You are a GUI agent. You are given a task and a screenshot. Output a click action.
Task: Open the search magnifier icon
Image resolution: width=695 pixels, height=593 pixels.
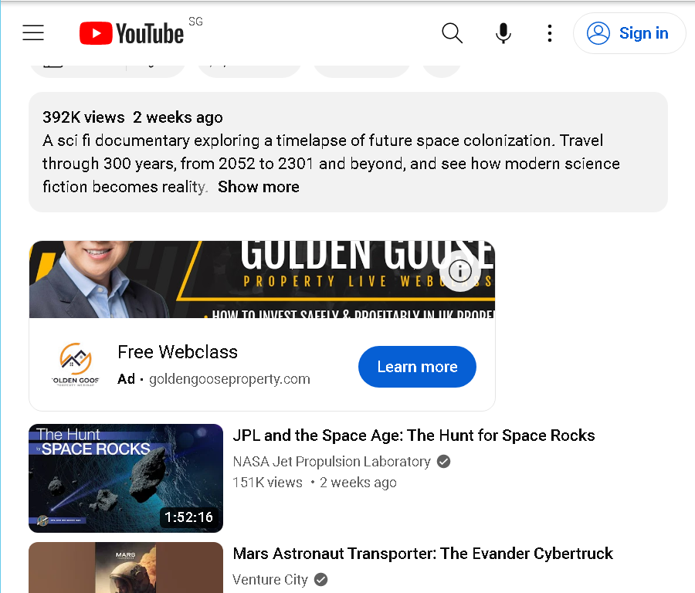(x=452, y=33)
